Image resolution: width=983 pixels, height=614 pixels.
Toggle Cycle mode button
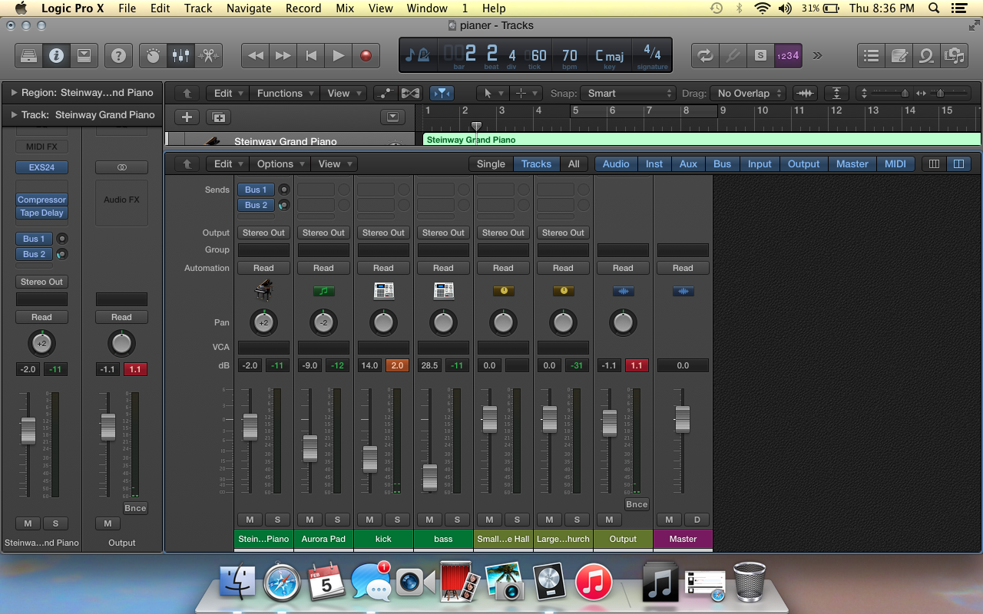pos(705,55)
